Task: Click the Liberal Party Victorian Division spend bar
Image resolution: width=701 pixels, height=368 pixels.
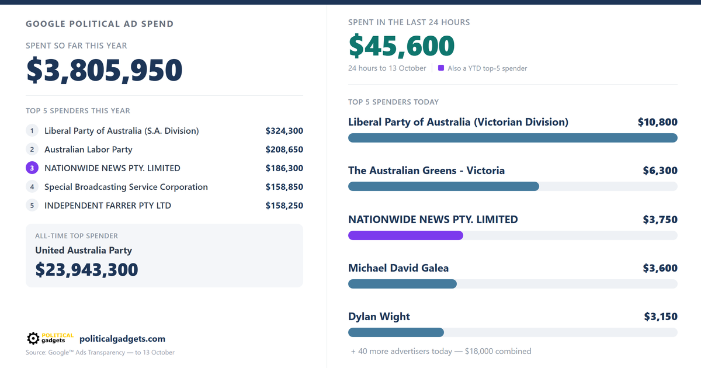Action: [x=513, y=138]
